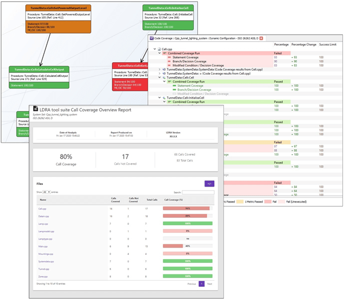Focus the Search input field

(198, 192)
